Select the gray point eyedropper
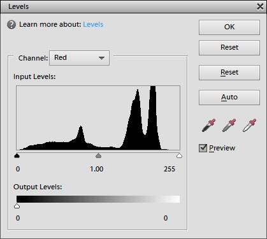The image size is (267, 239). coord(229,126)
